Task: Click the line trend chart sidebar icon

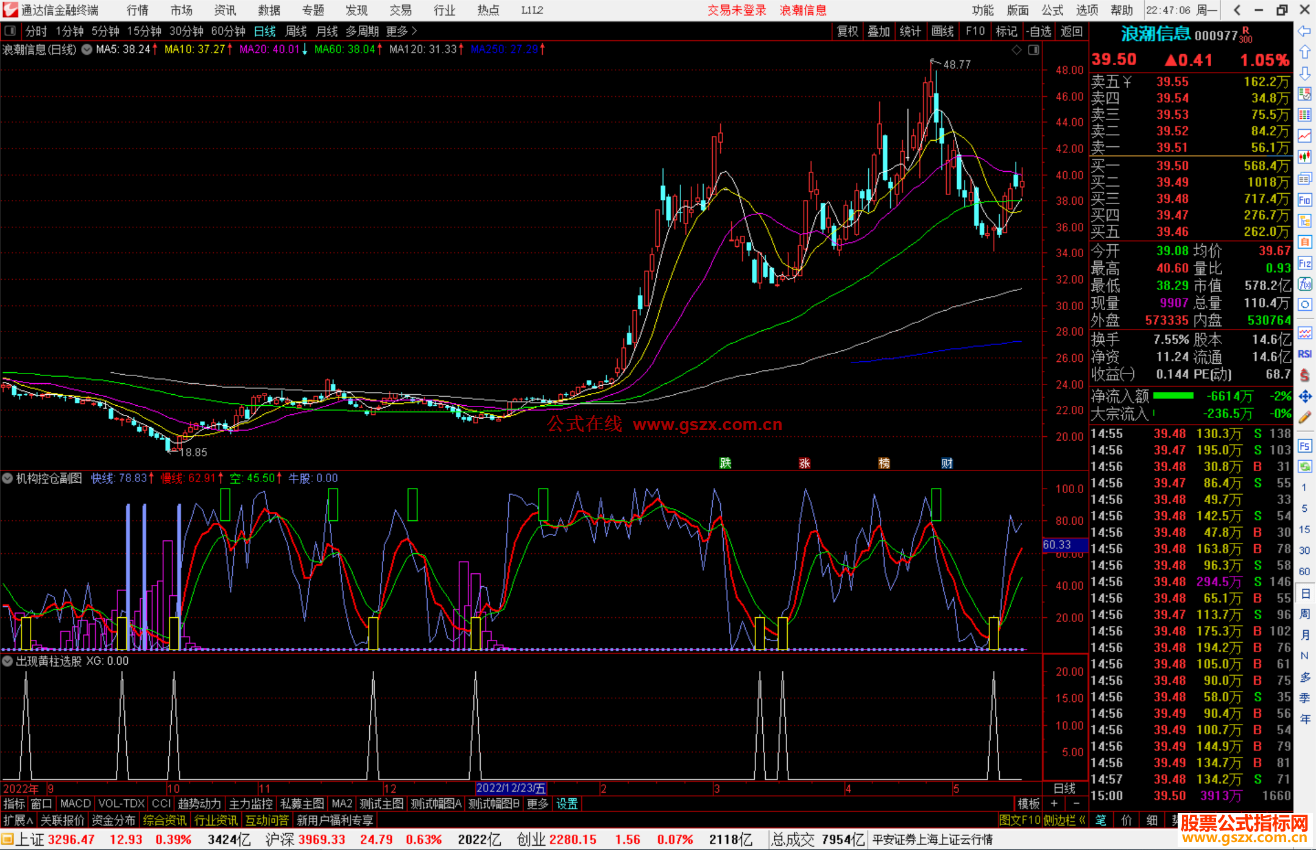Action: (1304, 136)
